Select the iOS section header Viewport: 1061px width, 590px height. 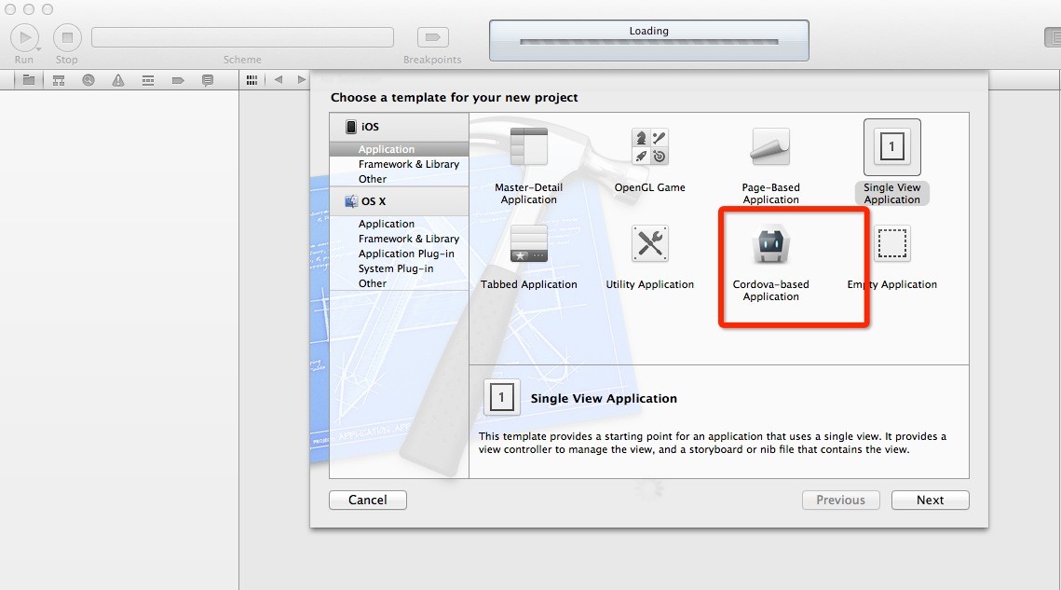click(x=400, y=127)
